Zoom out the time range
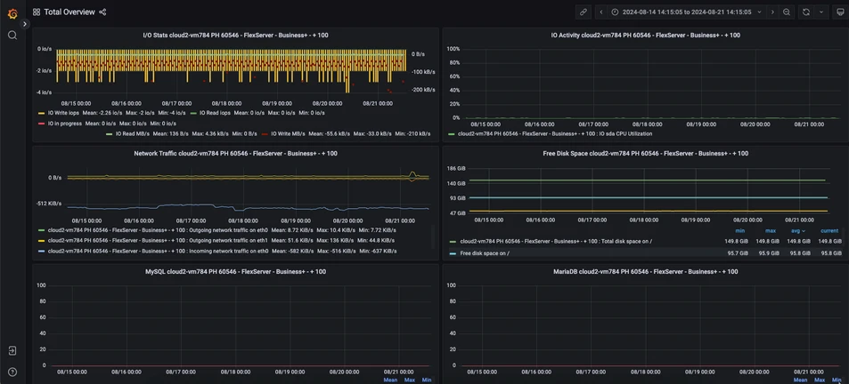The image size is (849, 384). (787, 12)
